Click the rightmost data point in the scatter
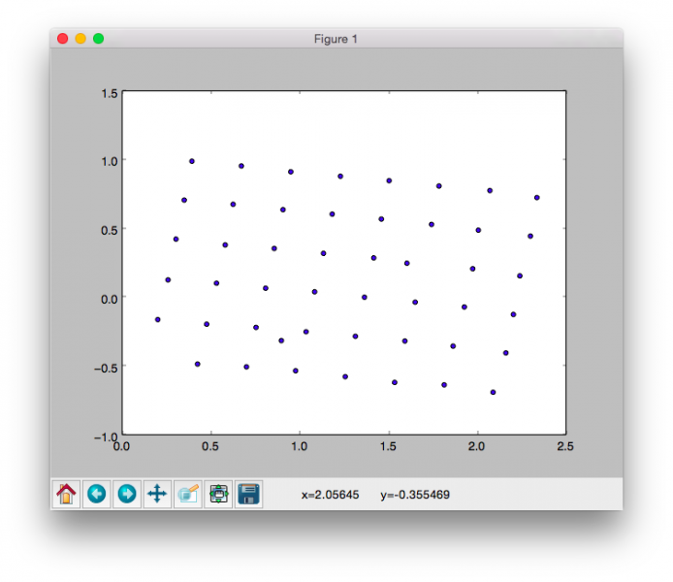The image size is (673, 582). tap(536, 197)
